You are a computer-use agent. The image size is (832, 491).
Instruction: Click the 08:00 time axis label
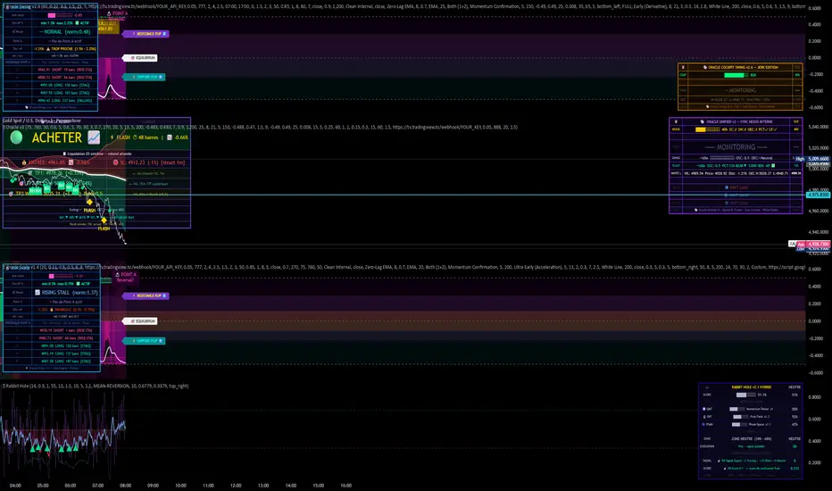pyautogui.click(x=125, y=485)
